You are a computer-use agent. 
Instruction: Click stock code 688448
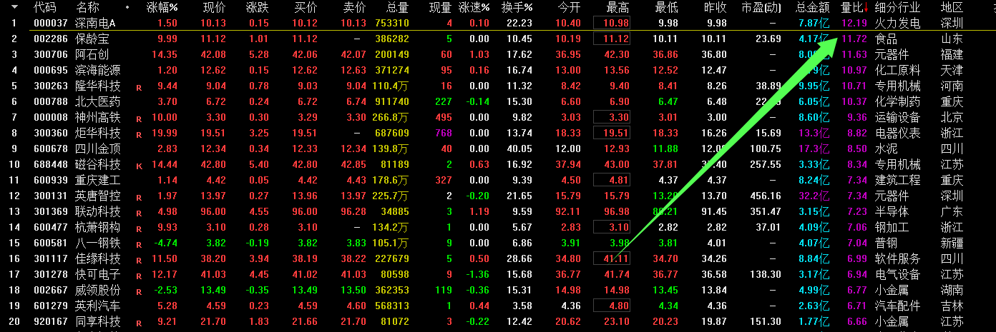tap(51, 164)
